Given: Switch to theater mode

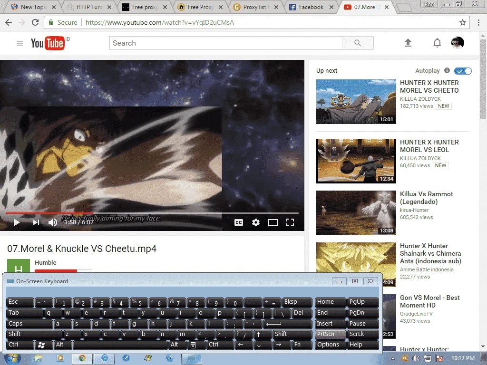Looking at the screenshot, I should point(273,222).
